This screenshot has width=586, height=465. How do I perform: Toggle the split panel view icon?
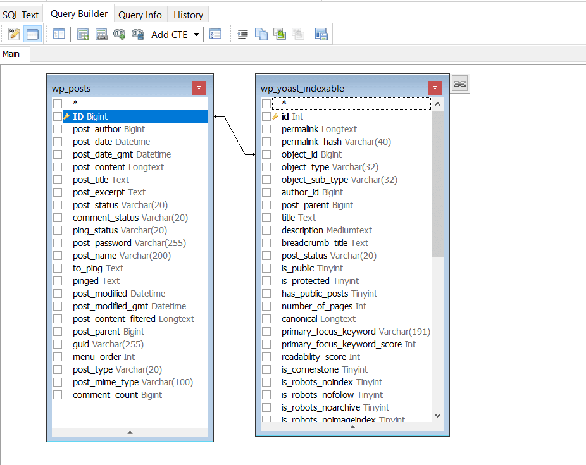[x=32, y=34]
